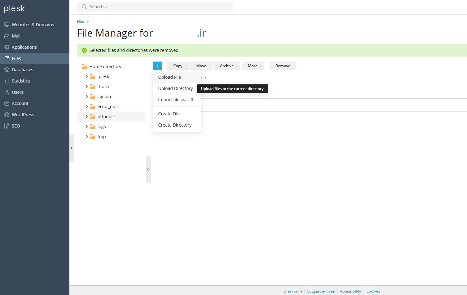
Task: Click the Copy button
Action: (x=178, y=66)
